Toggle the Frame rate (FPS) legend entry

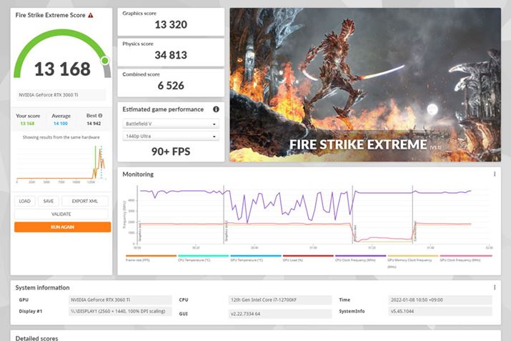pyautogui.click(x=151, y=258)
